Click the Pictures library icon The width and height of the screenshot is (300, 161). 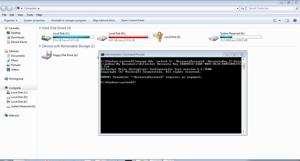[8, 65]
